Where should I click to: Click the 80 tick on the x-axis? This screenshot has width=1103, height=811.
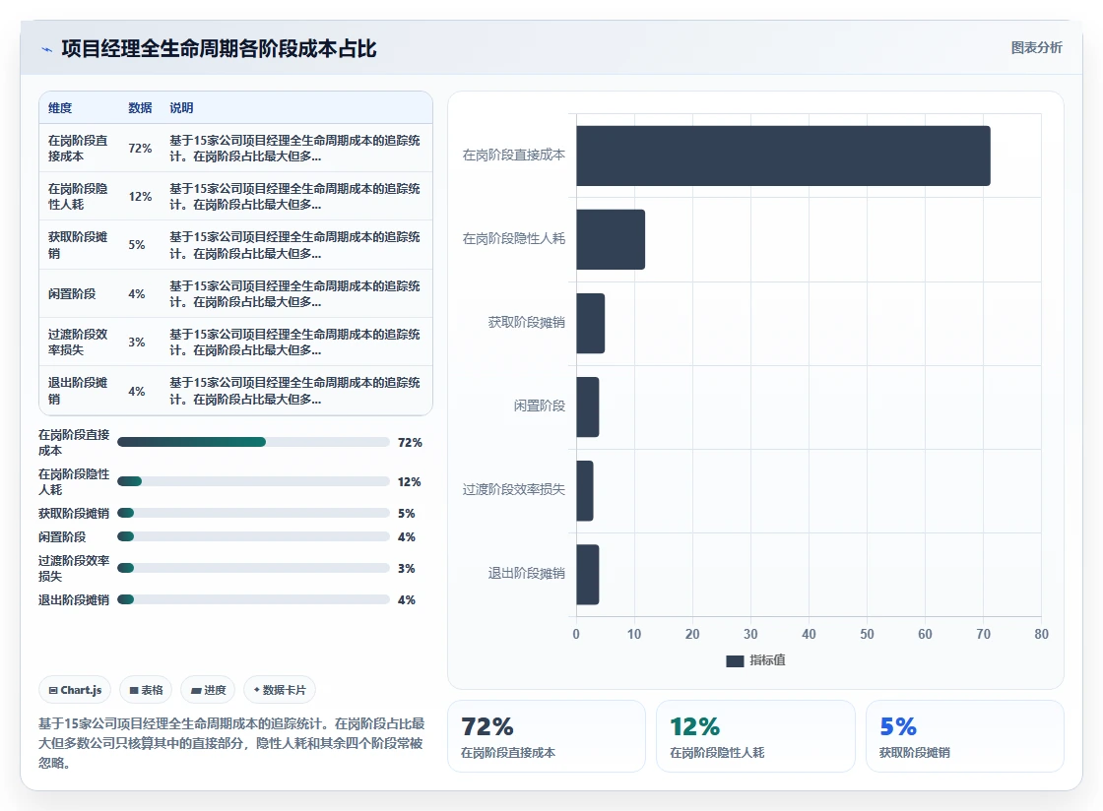[1041, 634]
